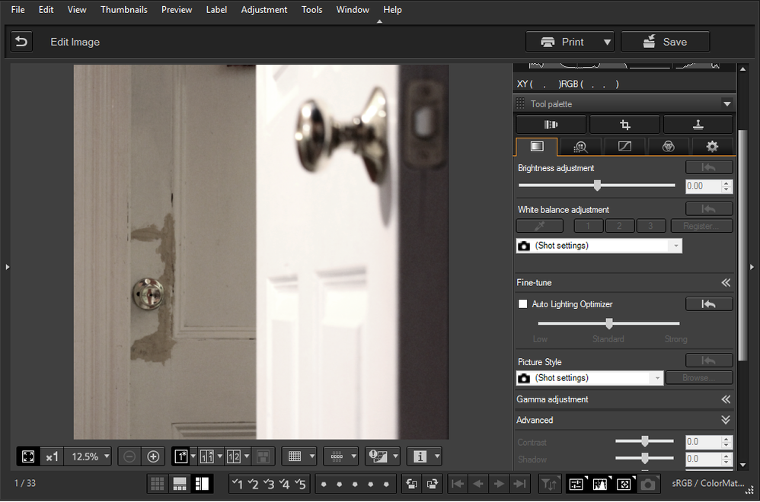Open White balance Shot settings dropdown
Viewport: 760px width, 502px height.
599,246
